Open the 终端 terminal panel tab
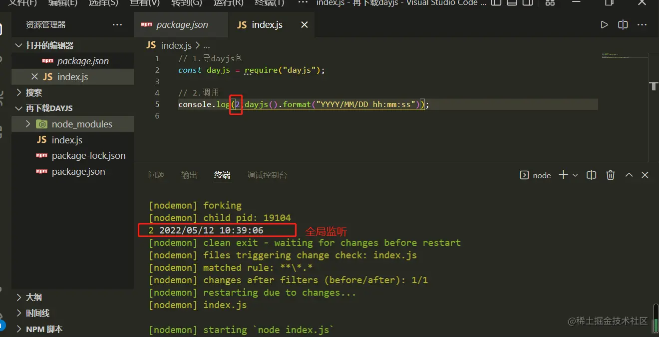Image resolution: width=659 pixels, height=337 pixels. [222, 175]
